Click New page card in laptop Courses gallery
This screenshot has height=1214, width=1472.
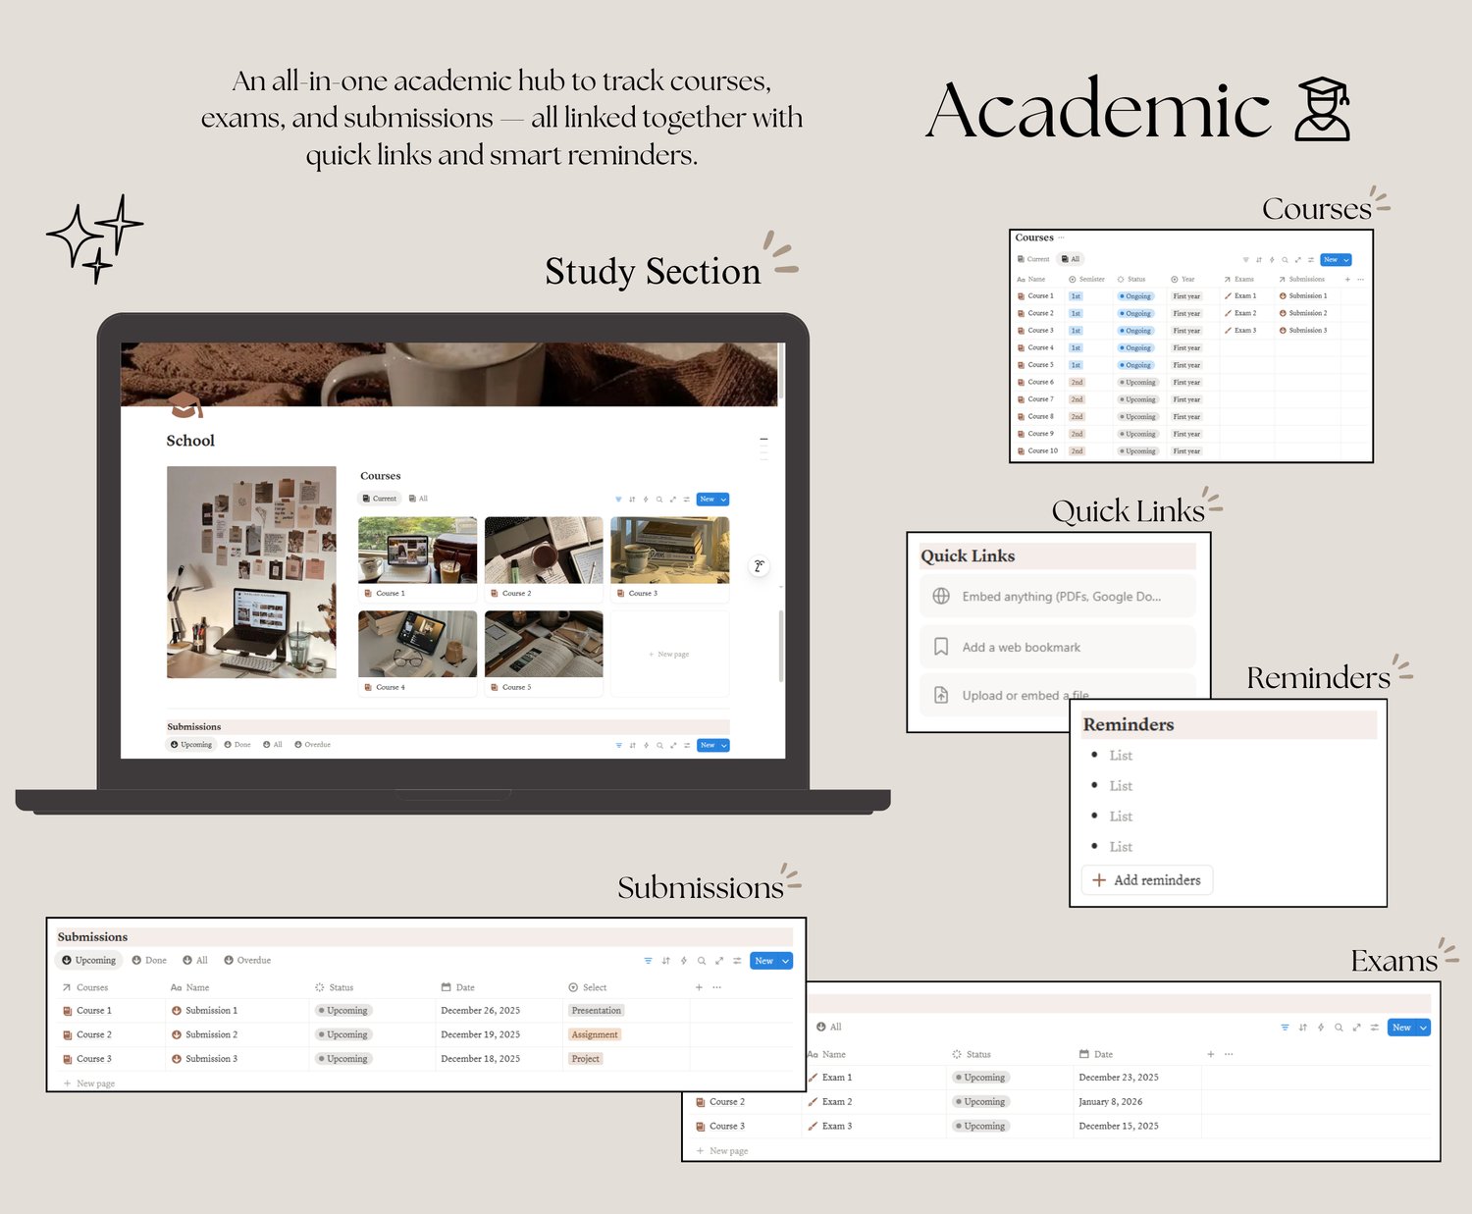(670, 654)
